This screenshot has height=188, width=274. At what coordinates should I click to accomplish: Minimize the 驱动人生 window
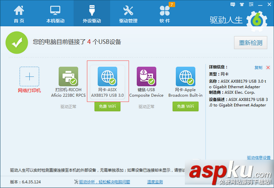pos(260,5)
